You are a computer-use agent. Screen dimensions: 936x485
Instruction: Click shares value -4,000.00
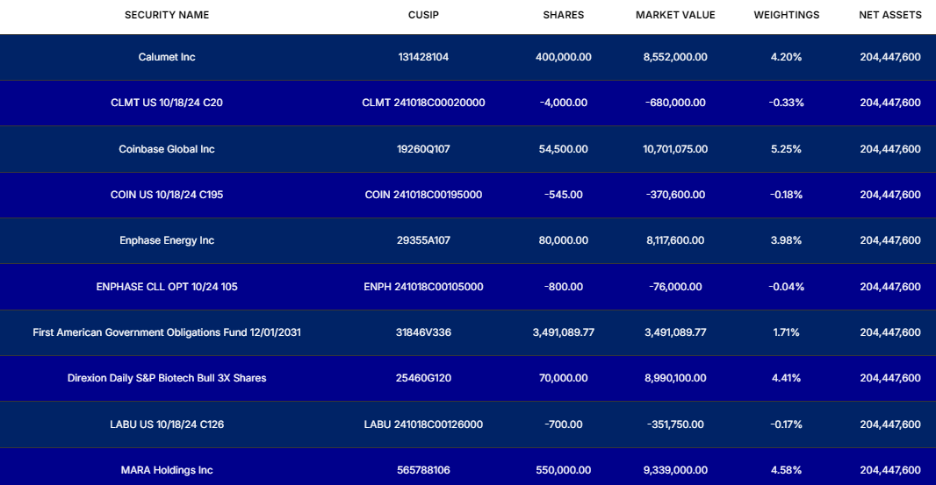click(x=564, y=103)
